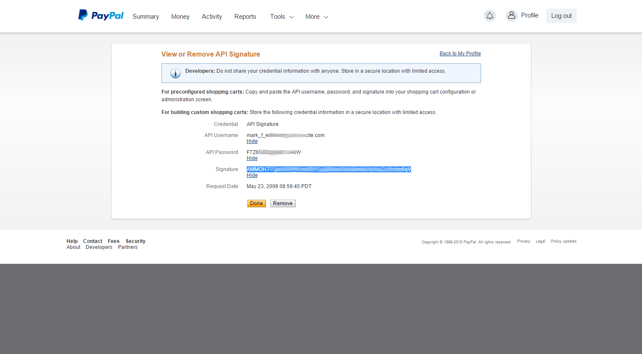This screenshot has height=354, width=642.
Task: Click the 'View or Remove API Signature' heading
Action: (x=211, y=54)
